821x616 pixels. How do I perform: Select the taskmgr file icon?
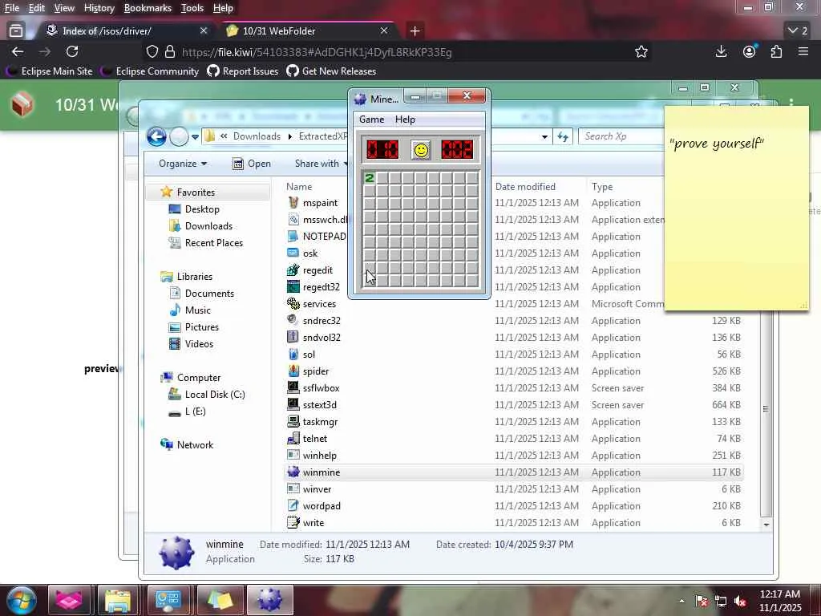point(293,421)
